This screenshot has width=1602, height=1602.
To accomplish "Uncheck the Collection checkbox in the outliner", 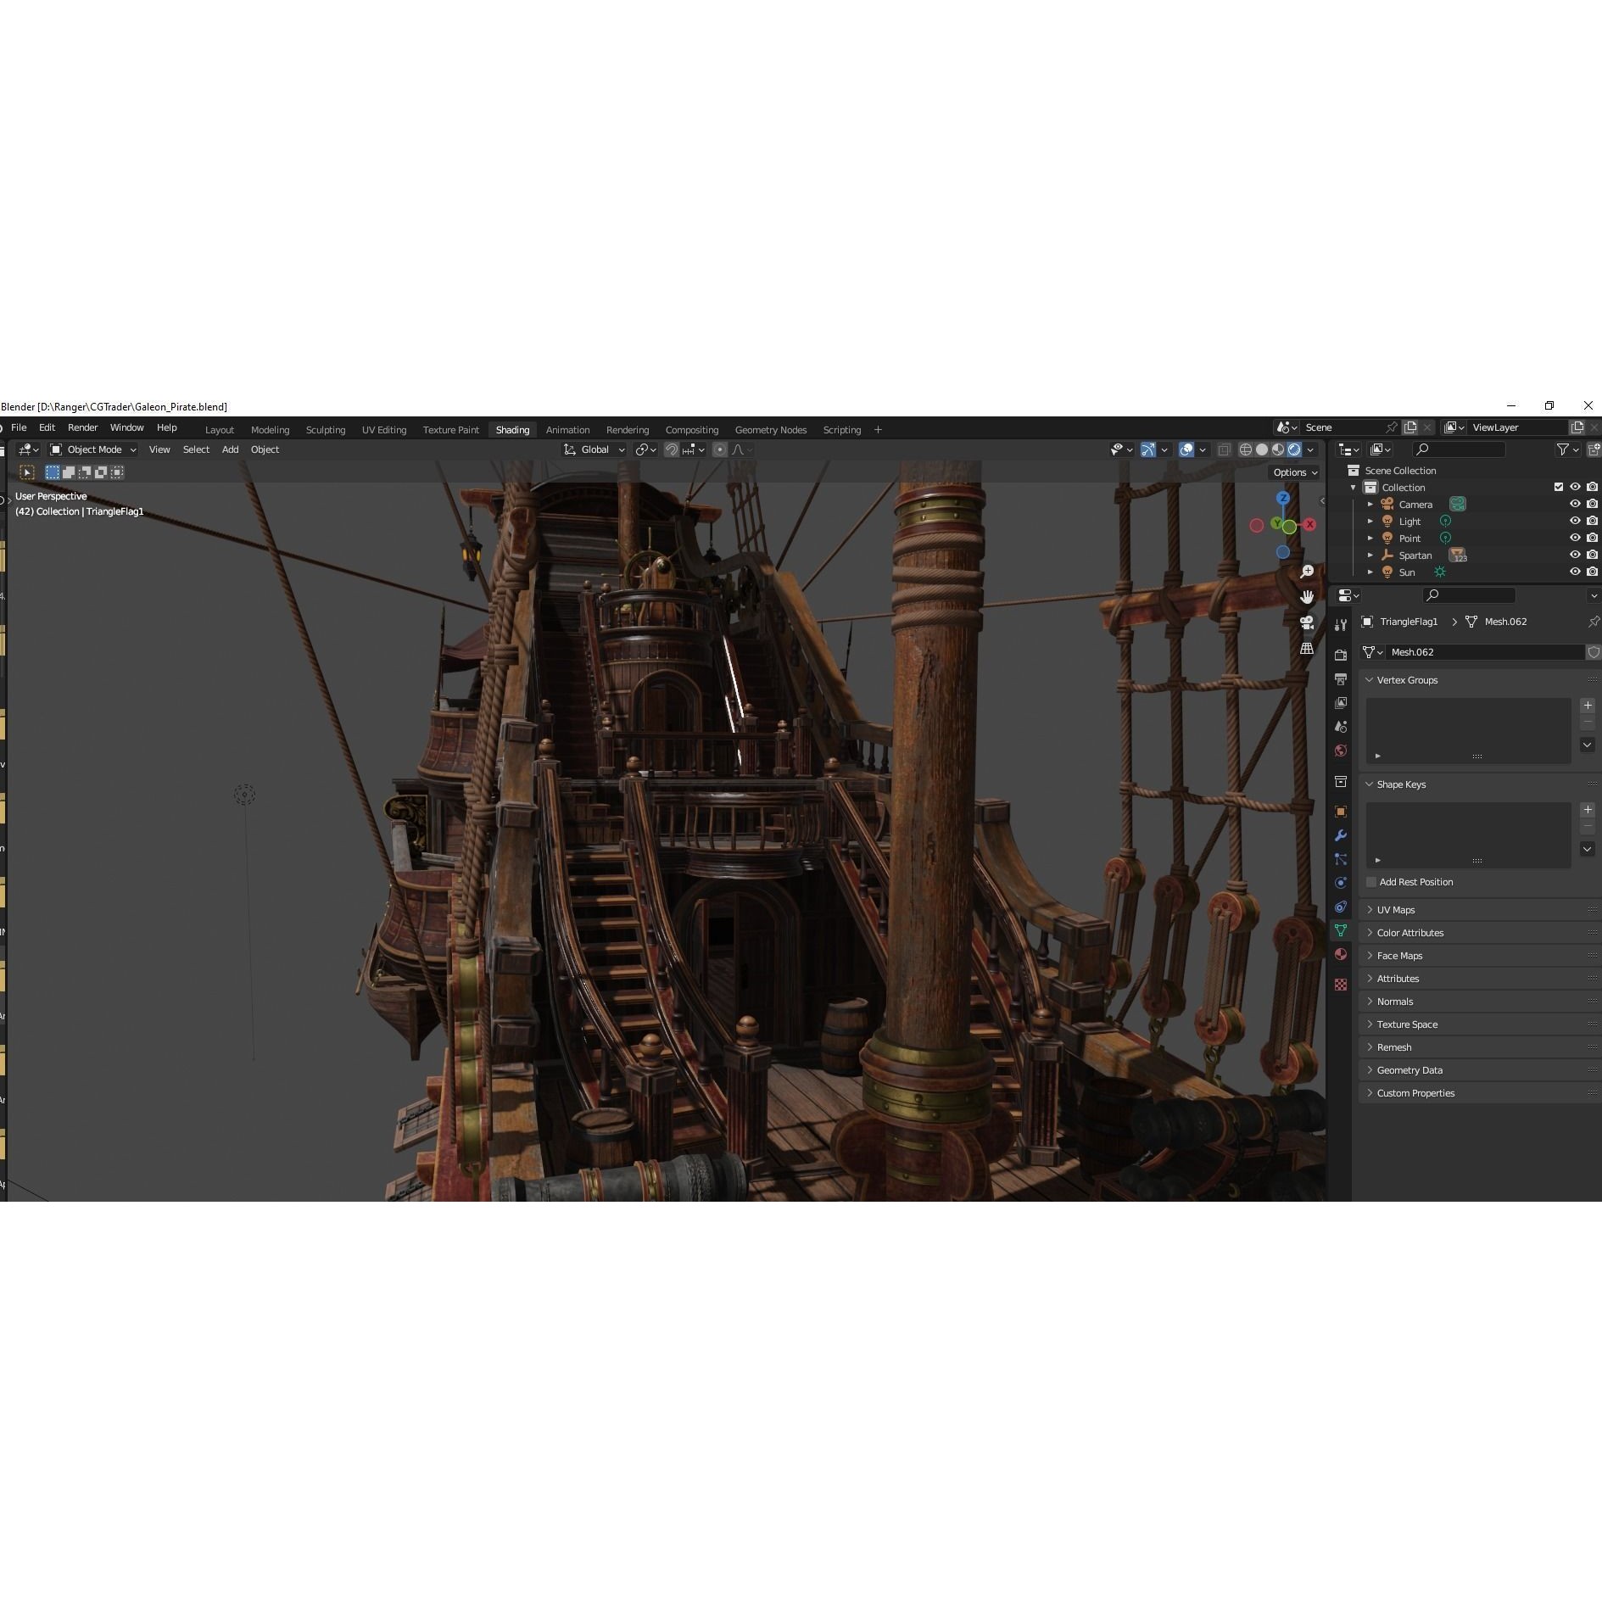I will click(1558, 487).
